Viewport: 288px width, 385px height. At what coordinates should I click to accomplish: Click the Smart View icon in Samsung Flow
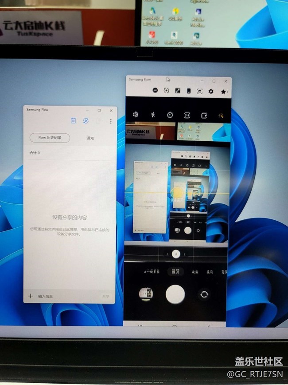point(86,121)
